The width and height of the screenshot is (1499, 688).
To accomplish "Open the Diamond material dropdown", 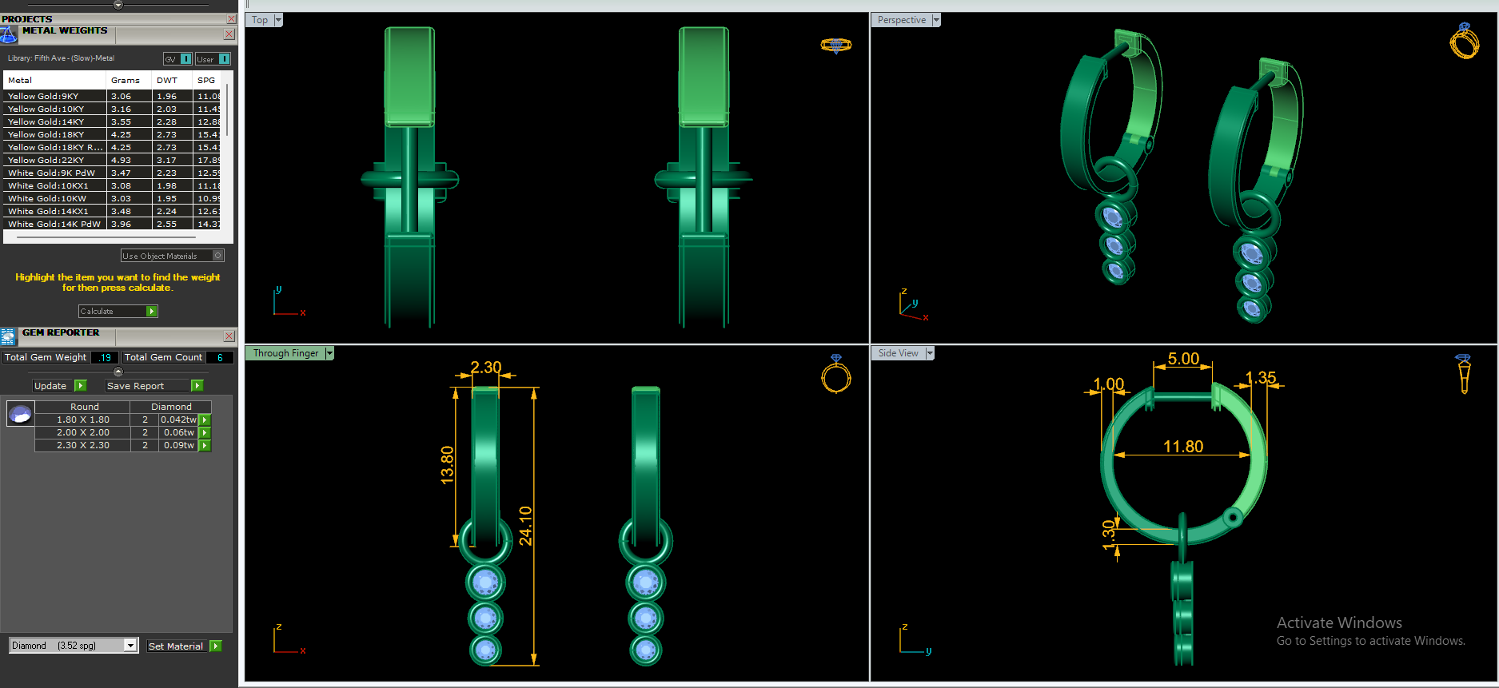I will pos(130,646).
